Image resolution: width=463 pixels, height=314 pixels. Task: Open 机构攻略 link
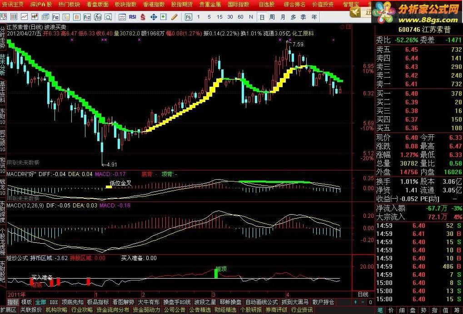(56, 310)
